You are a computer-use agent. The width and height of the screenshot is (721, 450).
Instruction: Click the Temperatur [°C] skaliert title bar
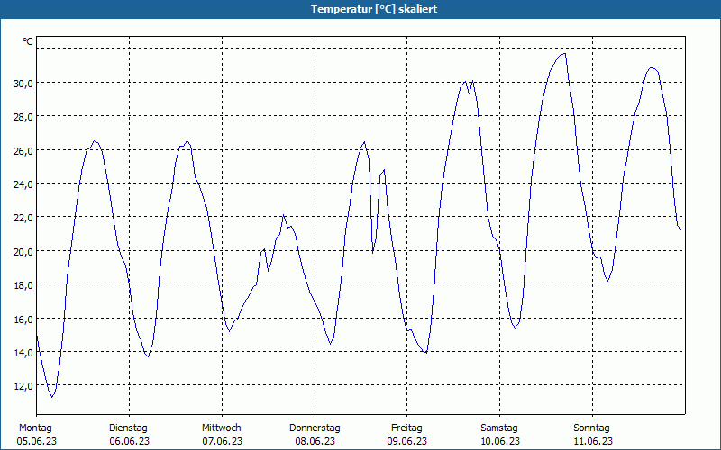coord(360,9)
